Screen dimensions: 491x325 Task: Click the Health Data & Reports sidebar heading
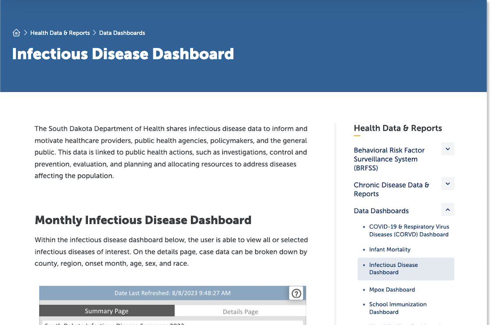click(x=398, y=128)
